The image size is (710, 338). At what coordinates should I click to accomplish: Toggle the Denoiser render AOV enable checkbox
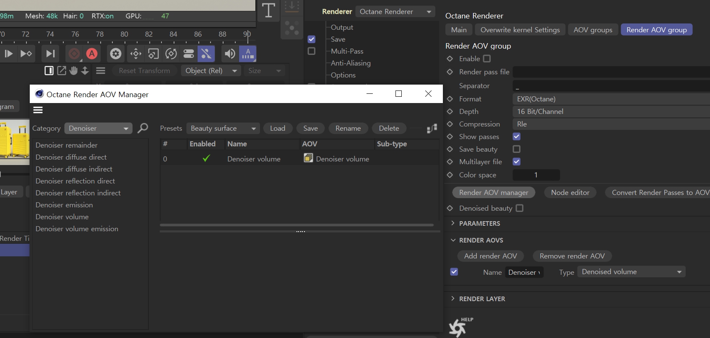click(454, 272)
